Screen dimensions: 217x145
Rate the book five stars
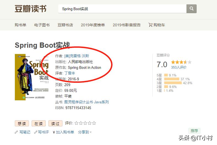[94, 123]
